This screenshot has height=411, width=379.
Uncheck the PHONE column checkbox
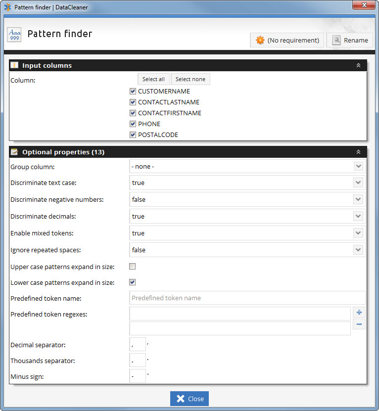coord(133,124)
